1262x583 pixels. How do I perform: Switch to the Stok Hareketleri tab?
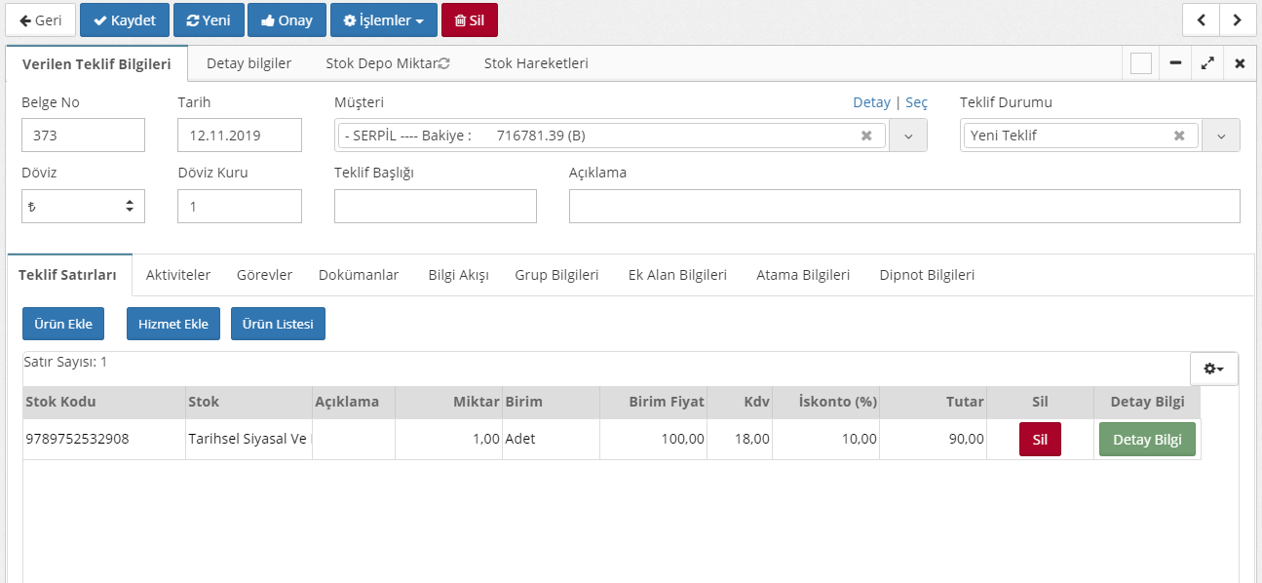(536, 63)
